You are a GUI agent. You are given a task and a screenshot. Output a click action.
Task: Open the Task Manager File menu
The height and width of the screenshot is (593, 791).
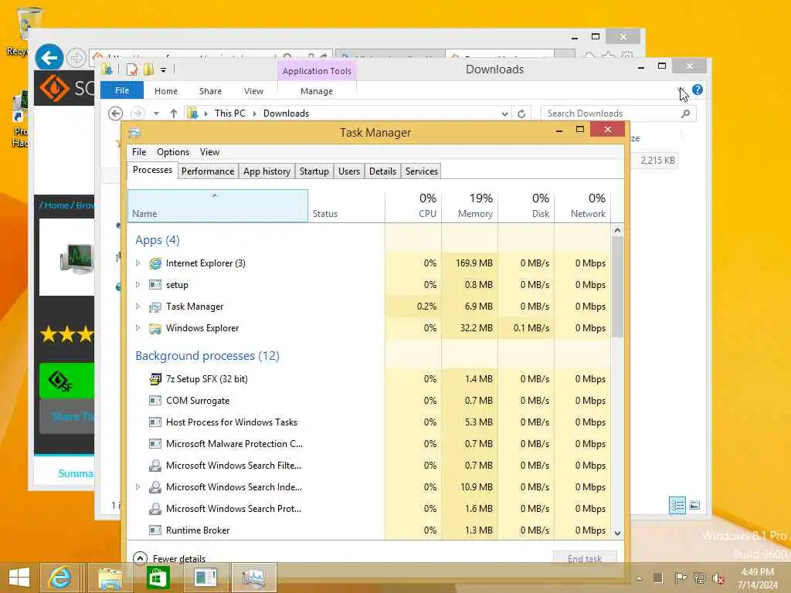click(139, 152)
